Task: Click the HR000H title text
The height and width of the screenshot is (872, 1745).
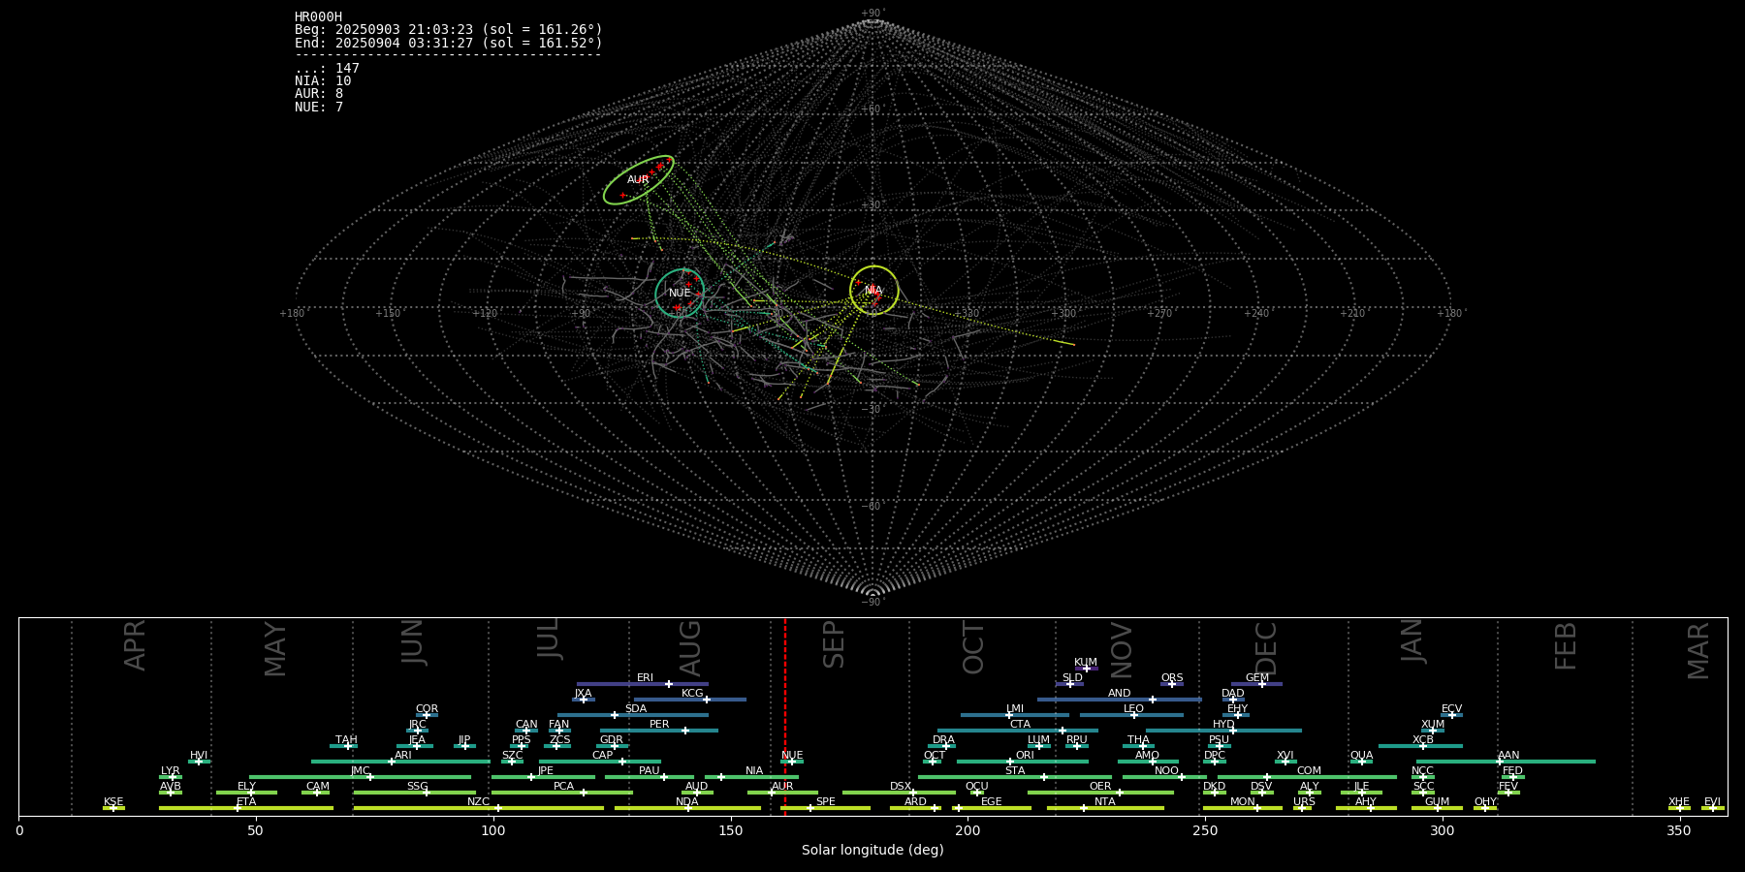Action: [x=319, y=17]
